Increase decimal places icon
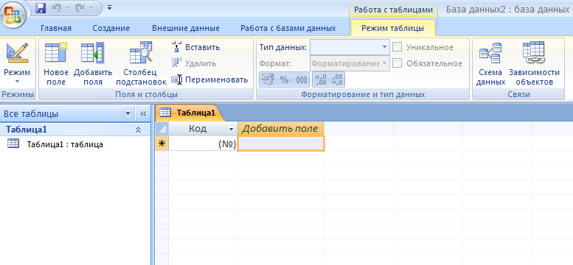Viewport: 573px width, 265px height. click(x=321, y=79)
